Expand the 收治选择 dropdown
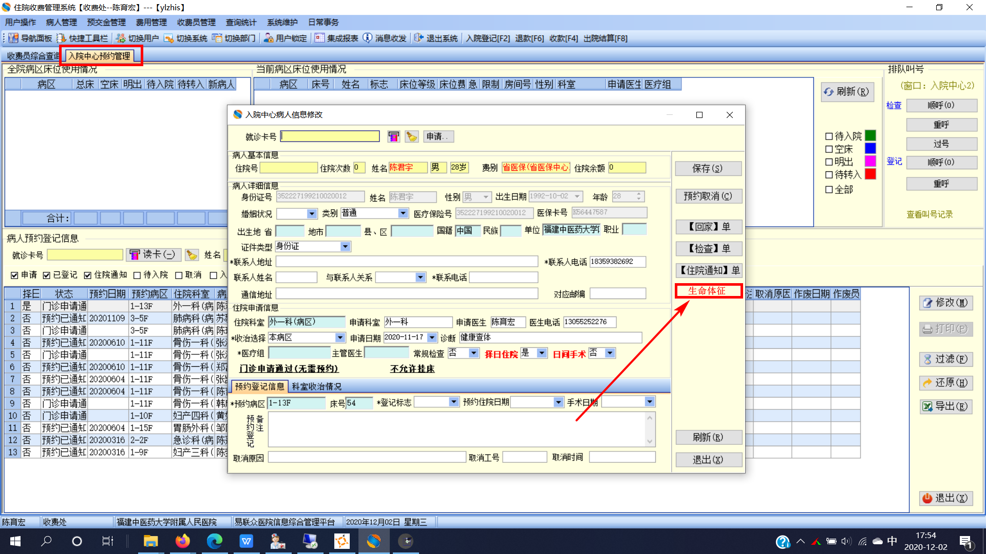This screenshot has height=554, width=986. (340, 338)
